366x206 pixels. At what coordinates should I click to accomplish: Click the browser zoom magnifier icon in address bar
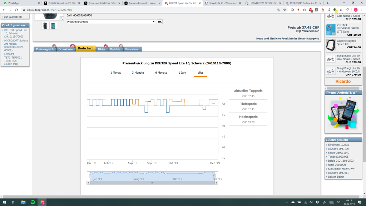[x=278, y=10]
